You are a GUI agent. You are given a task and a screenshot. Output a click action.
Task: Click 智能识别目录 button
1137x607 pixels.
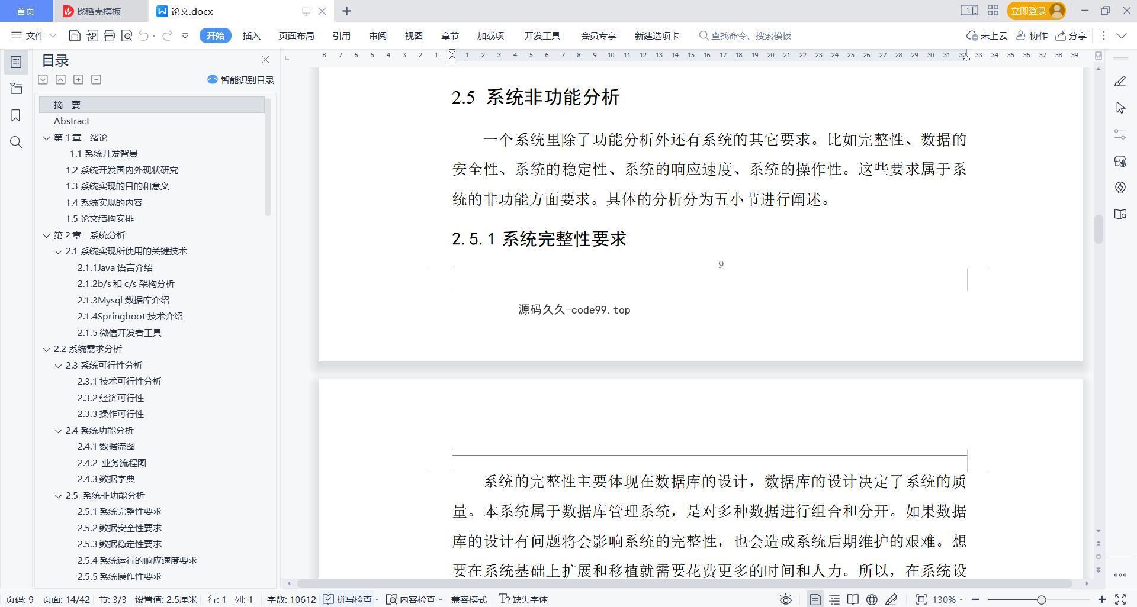pyautogui.click(x=240, y=80)
